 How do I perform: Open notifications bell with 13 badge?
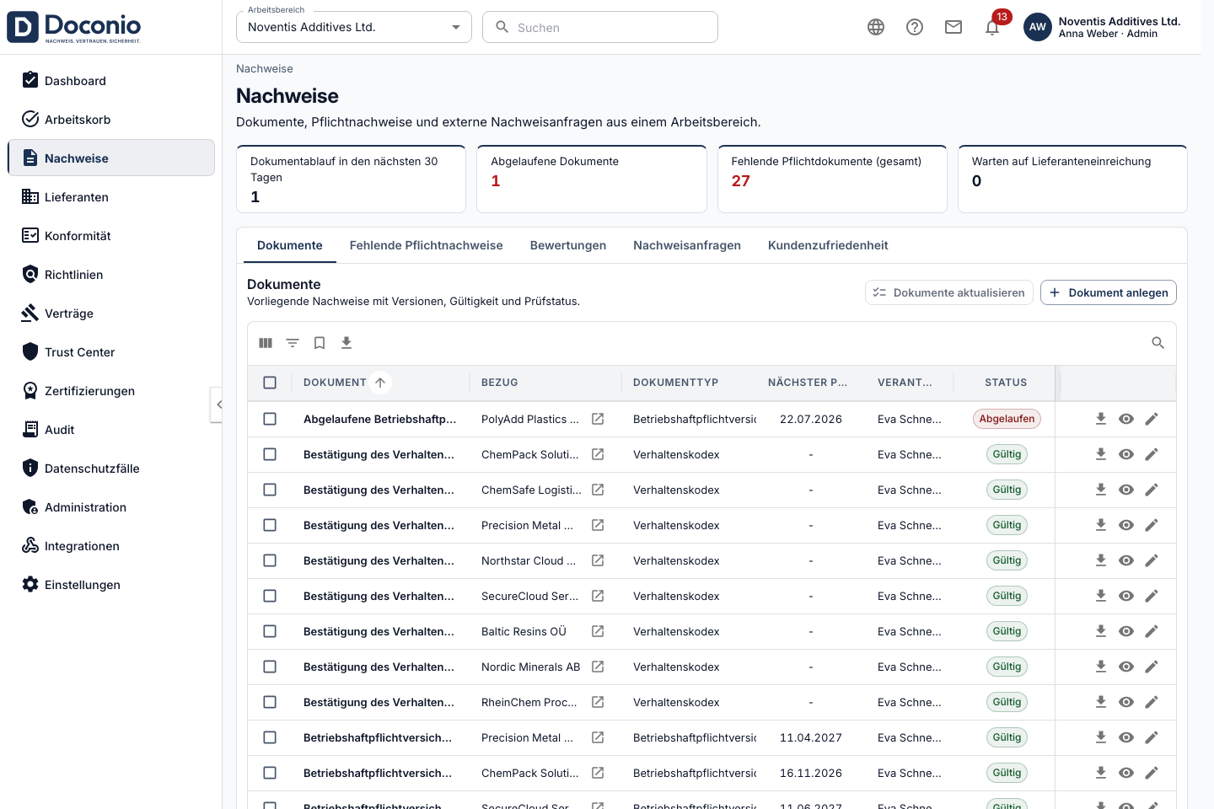(993, 27)
